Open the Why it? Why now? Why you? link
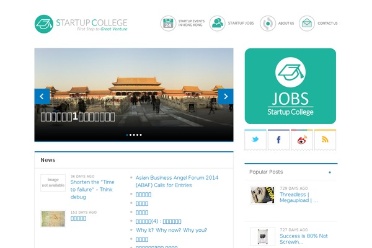Viewport: 372px width, 248px height. tap(171, 230)
